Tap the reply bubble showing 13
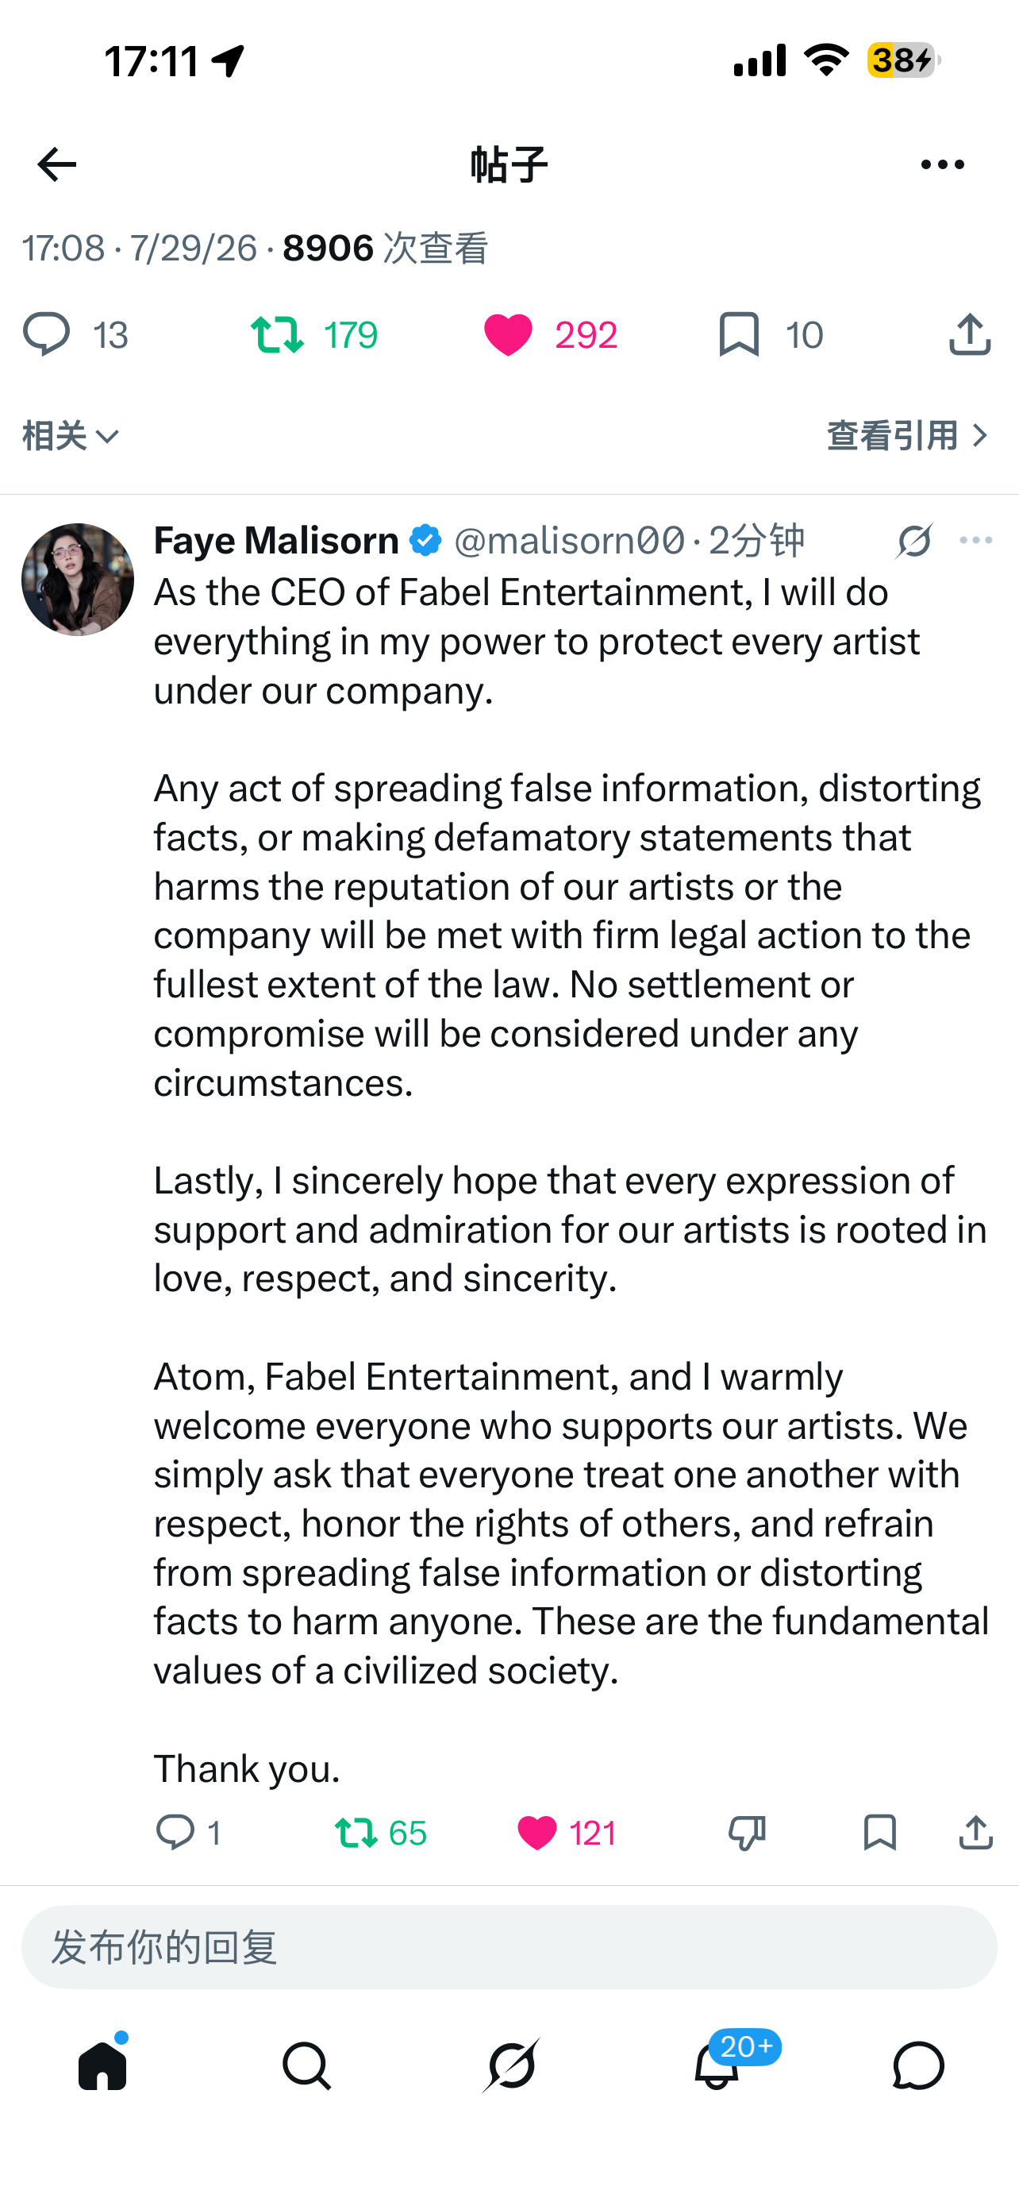1019x2206 pixels. pos(75,335)
